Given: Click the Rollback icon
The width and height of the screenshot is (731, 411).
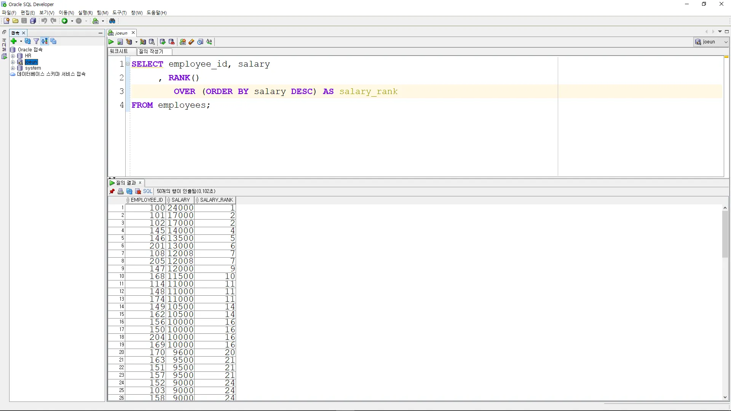Looking at the screenshot, I should pos(171,42).
